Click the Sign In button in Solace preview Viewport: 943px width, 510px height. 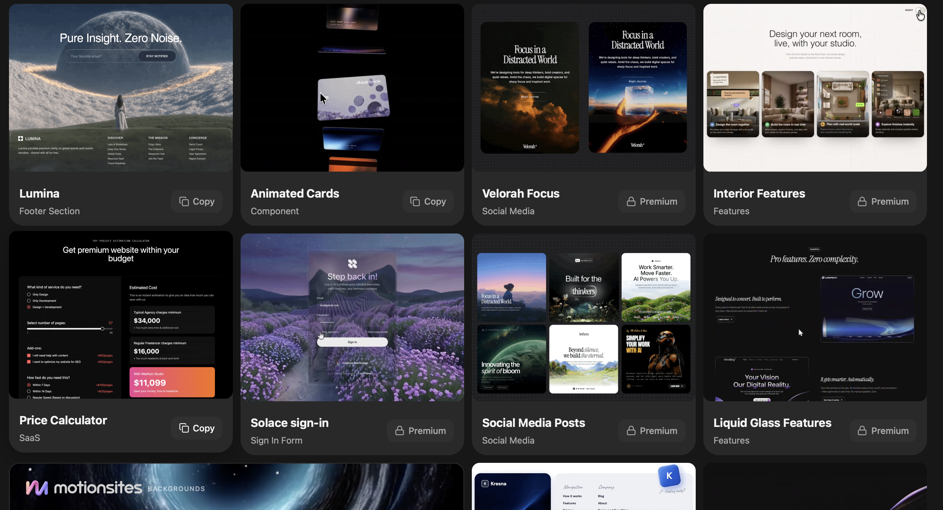(x=352, y=342)
